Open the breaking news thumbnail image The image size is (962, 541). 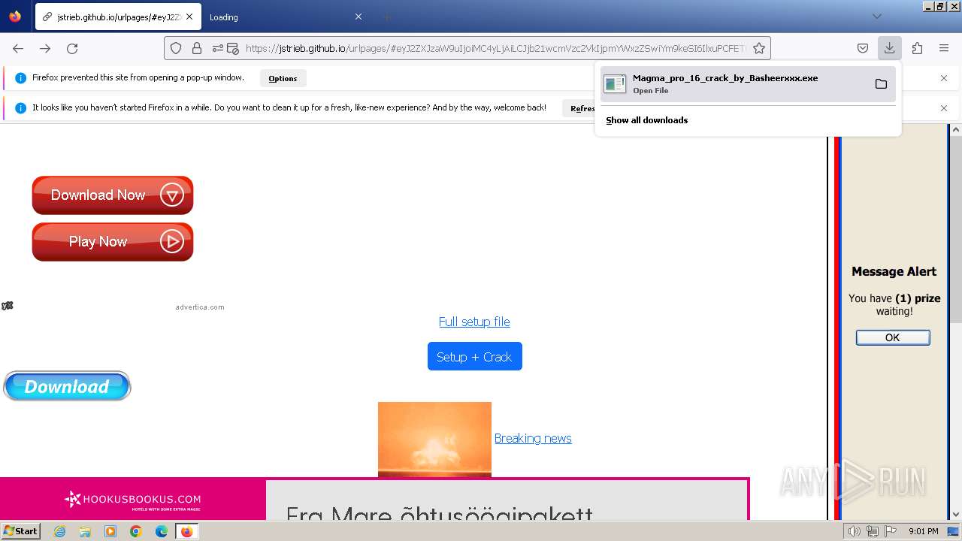pyautogui.click(x=434, y=440)
